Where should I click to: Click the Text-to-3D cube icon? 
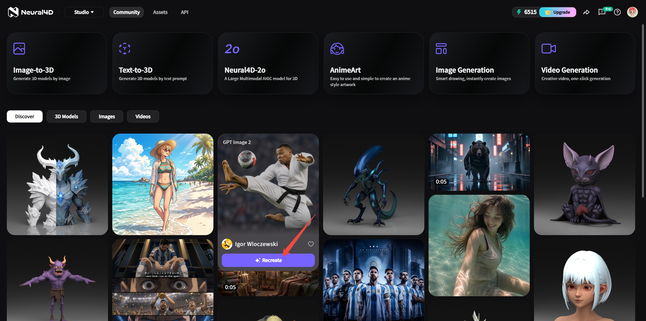coord(125,48)
